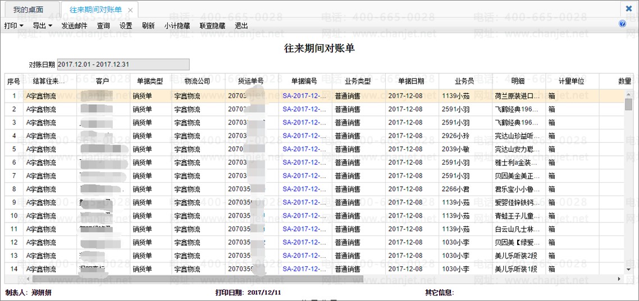Close the 往来期间对账单 tab

point(130,10)
